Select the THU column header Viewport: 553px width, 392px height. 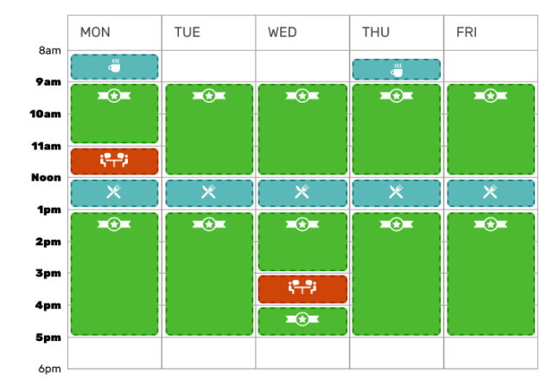(x=376, y=32)
